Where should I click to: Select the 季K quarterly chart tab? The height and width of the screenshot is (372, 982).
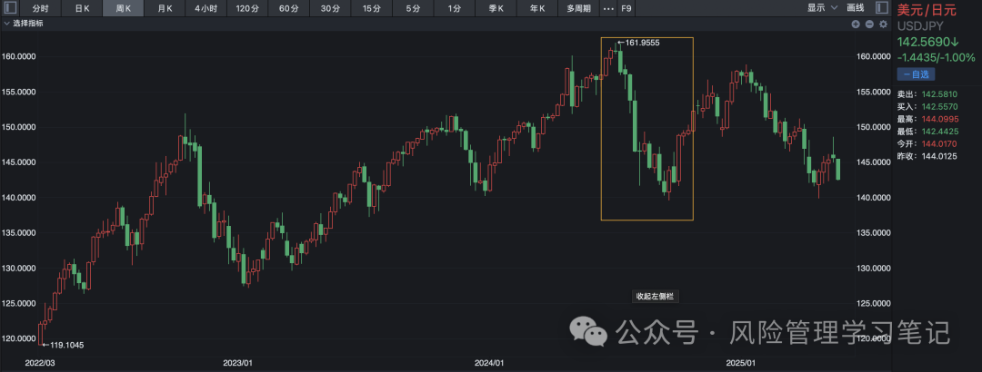(x=496, y=9)
